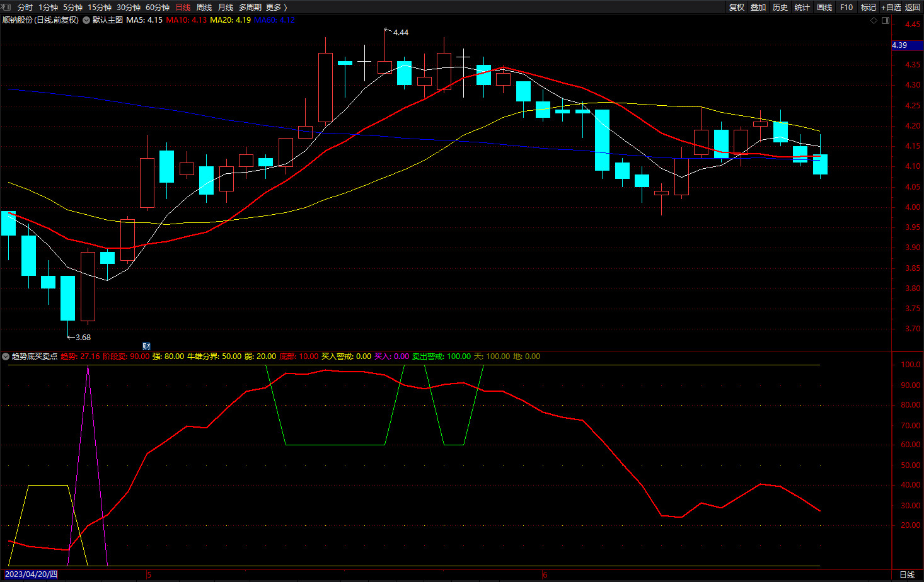Toggle the side panel icon near price axis

pyautogui.click(x=886, y=20)
